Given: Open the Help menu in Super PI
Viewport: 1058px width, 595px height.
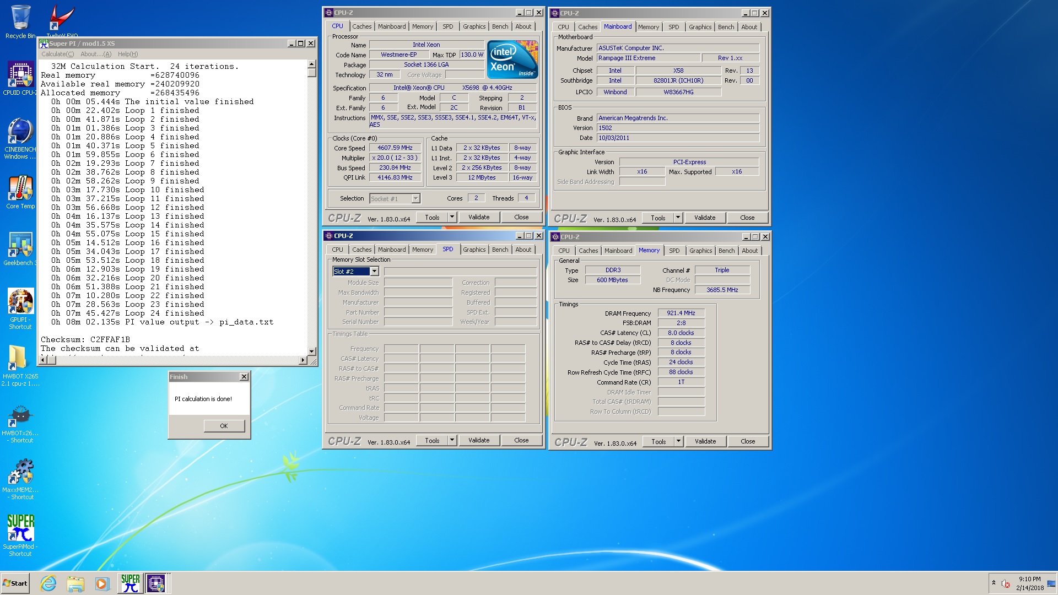Looking at the screenshot, I should [x=128, y=54].
